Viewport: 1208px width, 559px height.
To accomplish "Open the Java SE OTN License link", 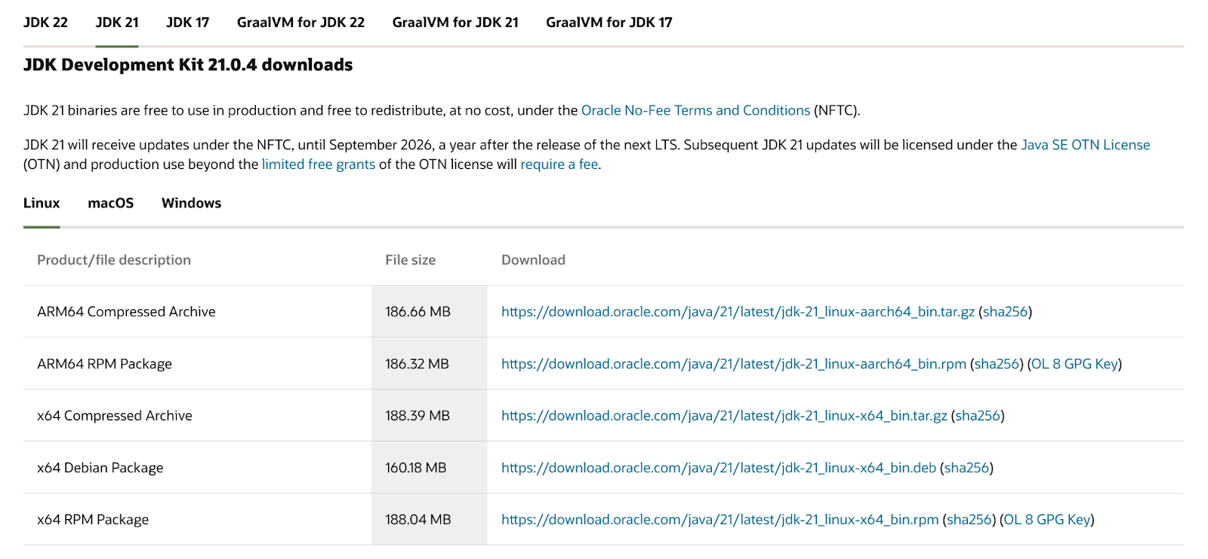I will (x=1085, y=145).
